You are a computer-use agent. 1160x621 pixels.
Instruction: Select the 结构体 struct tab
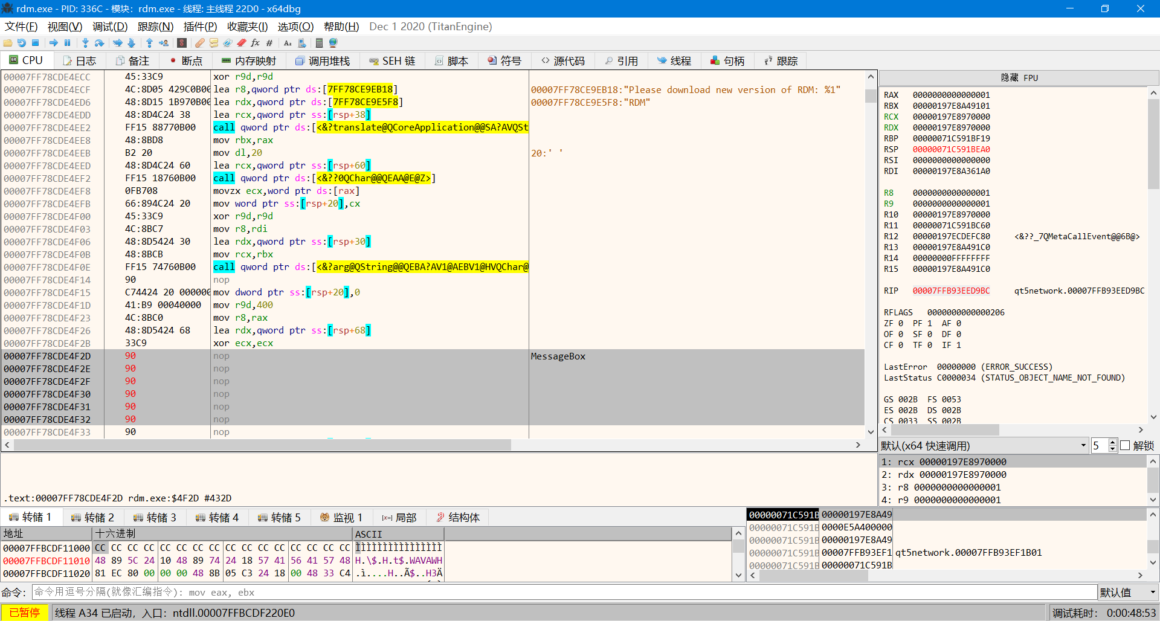pyautogui.click(x=458, y=518)
